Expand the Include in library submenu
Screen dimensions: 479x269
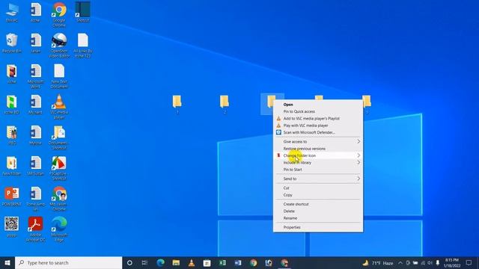[318, 163]
